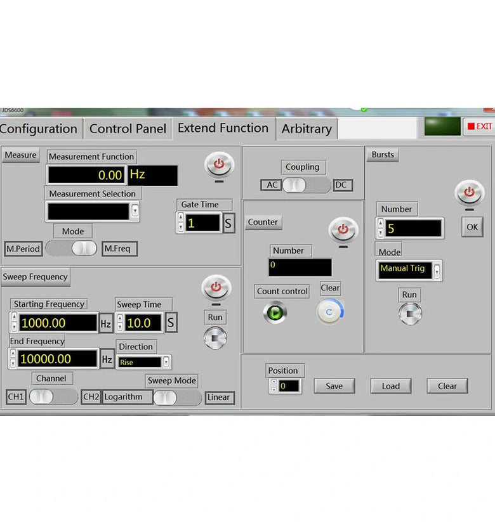This screenshot has height=523, width=495.
Task: Click the Save button
Action: click(334, 386)
